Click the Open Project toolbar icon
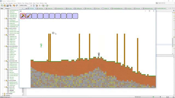Image resolution: width=175 pixels, height=98 pixels. 8,5
